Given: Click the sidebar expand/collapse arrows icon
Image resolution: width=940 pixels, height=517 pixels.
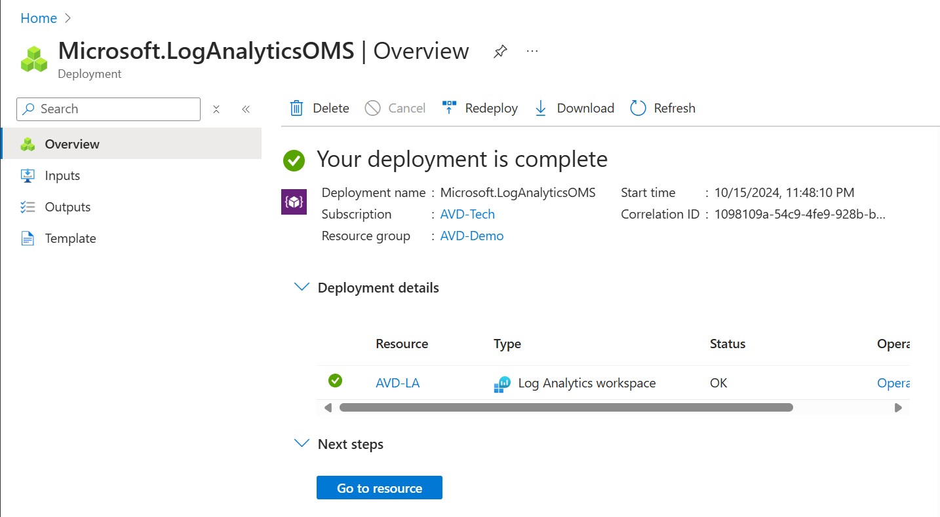Looking at the screenshot, I should (x=216, y=109).
